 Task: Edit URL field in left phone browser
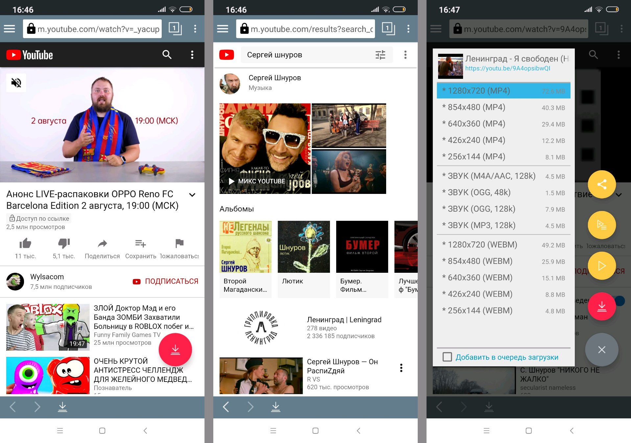coord(92,29)
